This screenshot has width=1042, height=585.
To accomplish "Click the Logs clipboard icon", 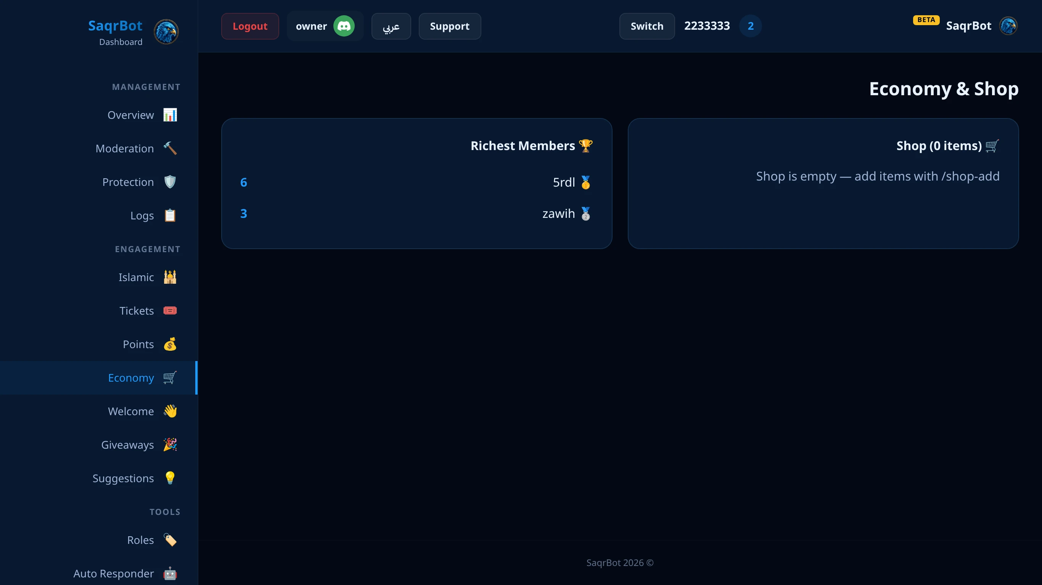I will tap(170, 216).
